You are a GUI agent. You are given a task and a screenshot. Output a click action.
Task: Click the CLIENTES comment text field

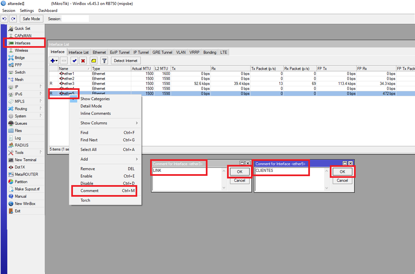click(292, 179)
